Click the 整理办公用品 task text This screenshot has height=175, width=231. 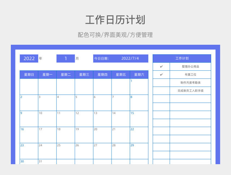190,67
